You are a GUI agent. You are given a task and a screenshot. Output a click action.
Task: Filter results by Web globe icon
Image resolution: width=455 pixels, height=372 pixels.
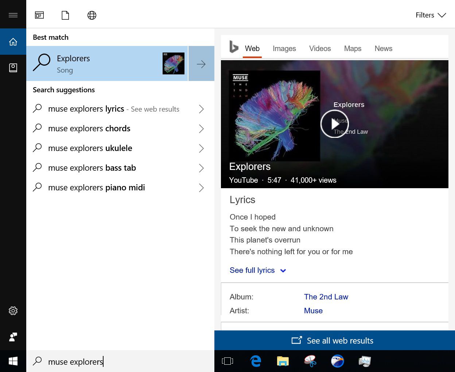coord(92,15)
